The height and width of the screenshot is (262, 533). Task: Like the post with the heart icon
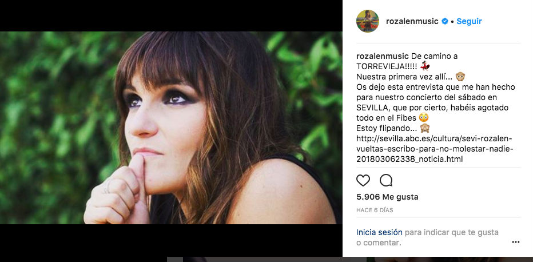pyautogui.click(x=363, y=181)
